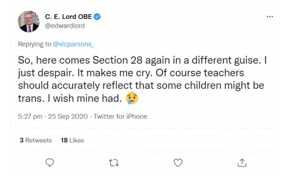Image resolution: width=291 pixels, height=177 pixels.
Task: Click the crying face emoji in the tweet
Action: (x=133, y=99)
